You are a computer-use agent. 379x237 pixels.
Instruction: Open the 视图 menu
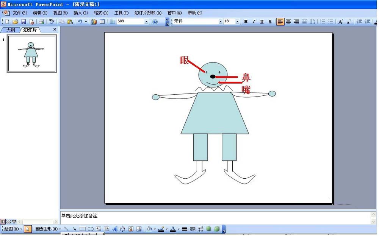(60, 13)
